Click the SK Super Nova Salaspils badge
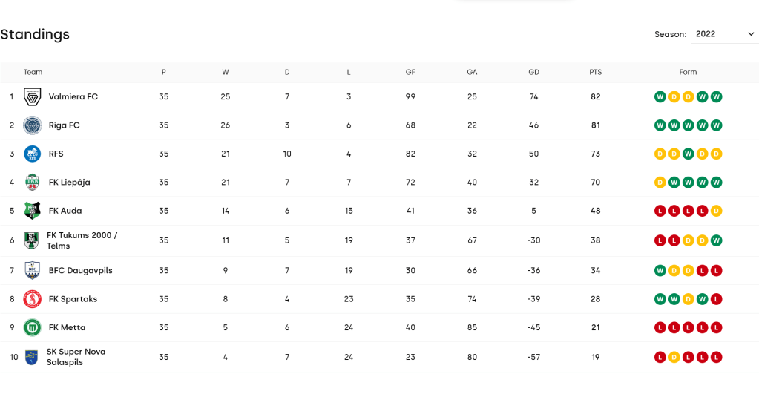 coord(31,357)
